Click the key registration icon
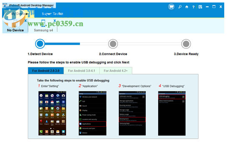The height and width of the screenshot is (154, 240). 180,7
